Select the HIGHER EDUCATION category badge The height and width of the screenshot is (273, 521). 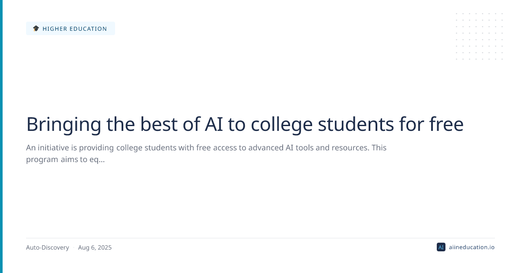(70, 29)
